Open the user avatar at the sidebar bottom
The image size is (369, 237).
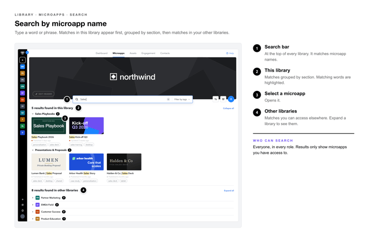(x=23, y=216)
